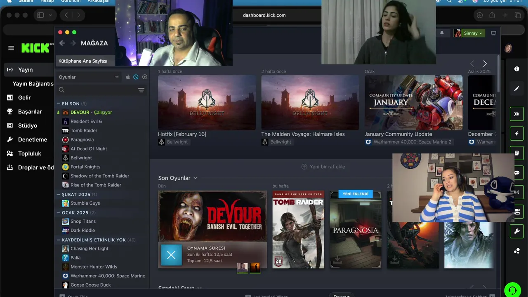
Task: Open the Simray account dropdown
Action: point(469,33)
